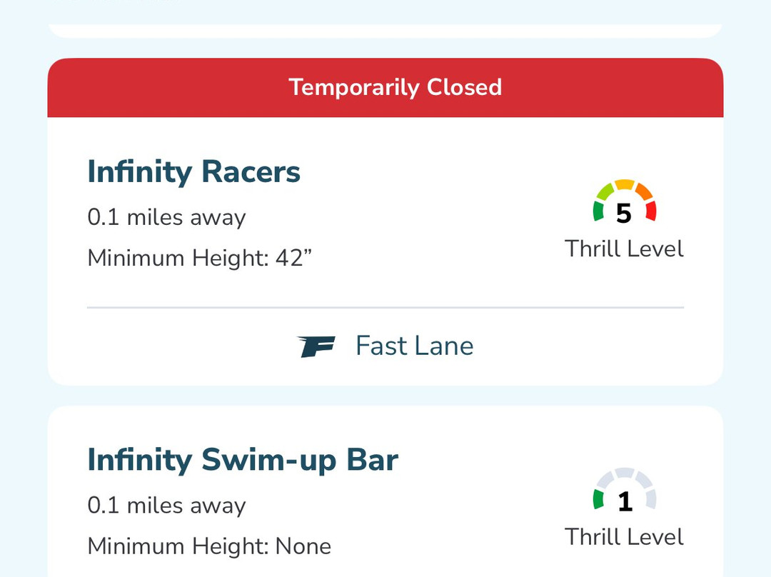The height and width of the screenshot is (577, 771).
Task: Select the Fast Lane text label
Action: [x=414, y=346]
